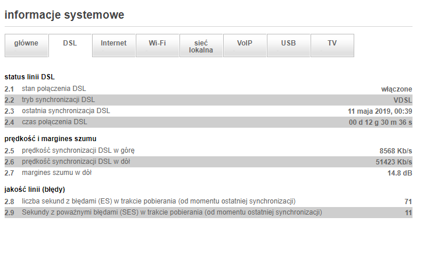423x263 pixels.
Task: Click the 14.8 dB noise margin value
Action: point(400,173)
